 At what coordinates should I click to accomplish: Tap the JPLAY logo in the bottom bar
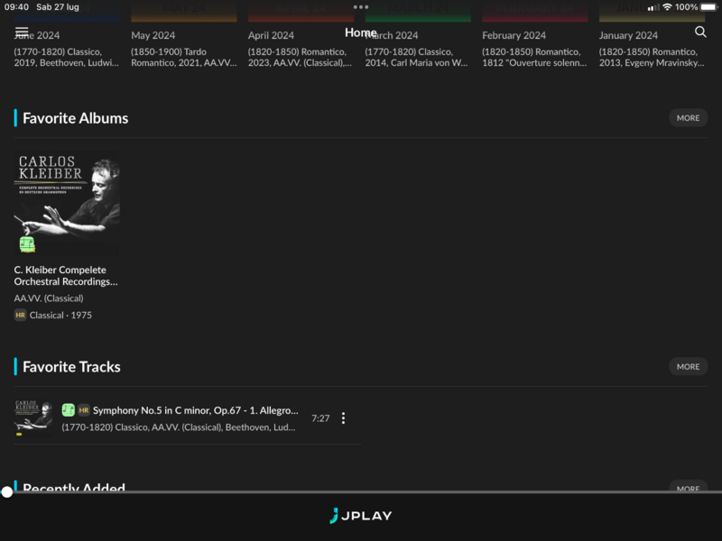(x=361, y=517)
